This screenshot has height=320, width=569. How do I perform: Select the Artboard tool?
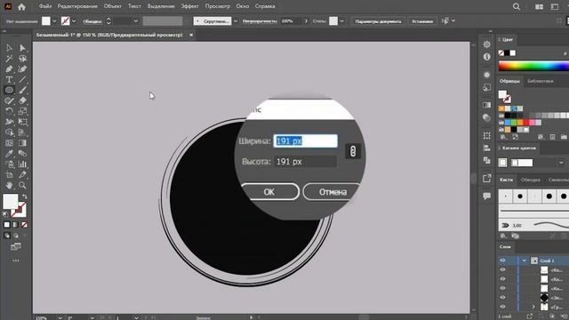pos(9,174)
